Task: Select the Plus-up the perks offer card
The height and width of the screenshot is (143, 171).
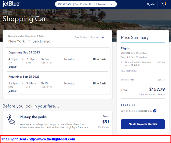Action: click(57, 122)
